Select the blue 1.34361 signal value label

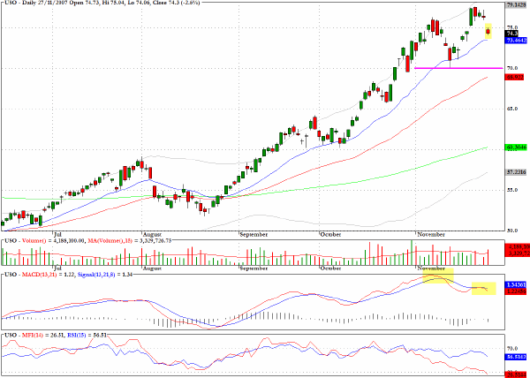click(516, 284)
